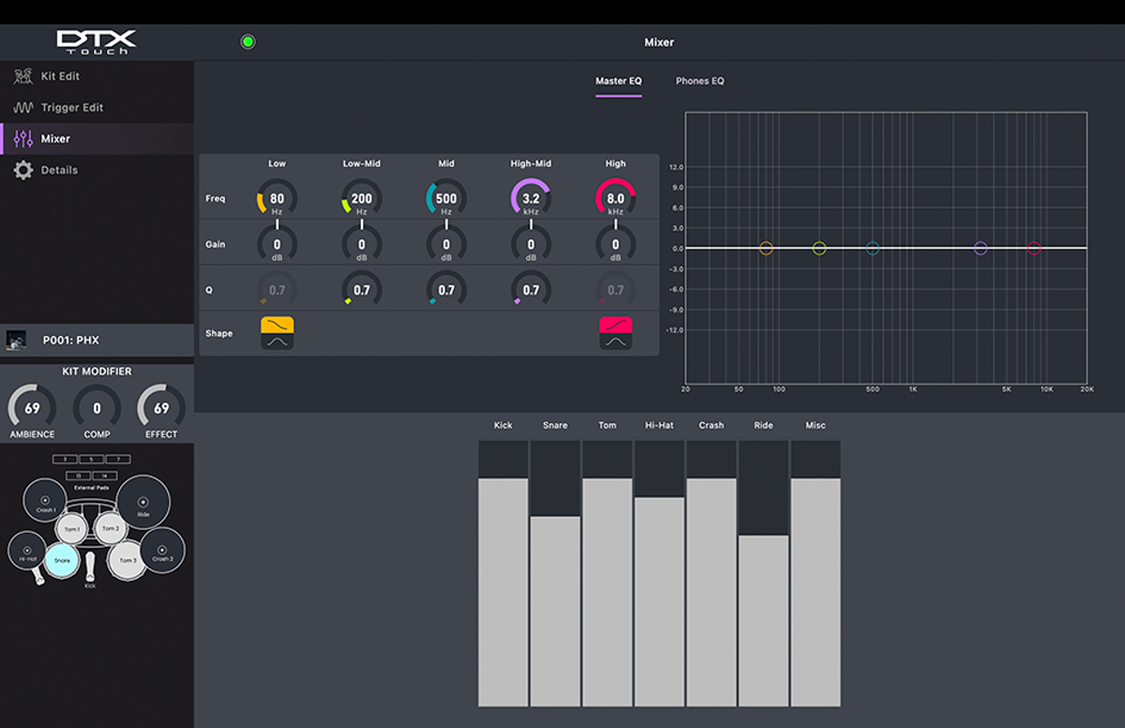Toggle the High band red shelf shape
Viewport: 1125px width, 728px height.
click(615, 325)
